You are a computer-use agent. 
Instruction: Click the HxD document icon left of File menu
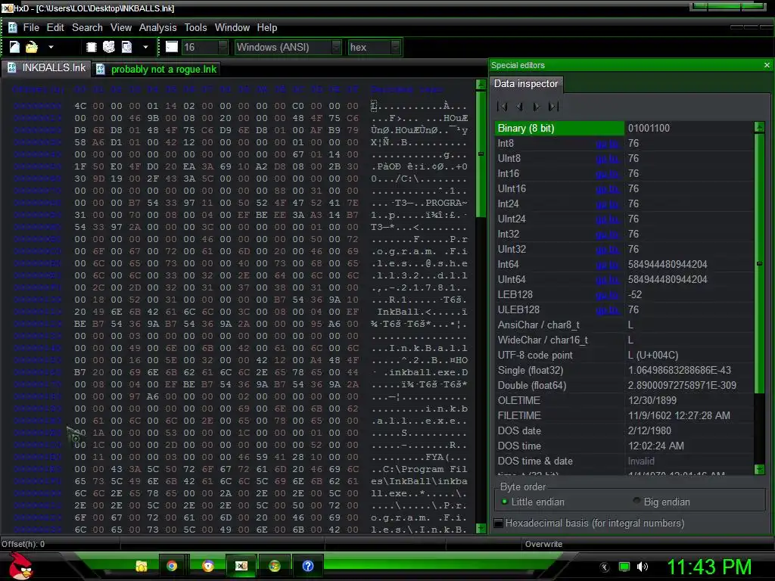(x=12, y=28)
